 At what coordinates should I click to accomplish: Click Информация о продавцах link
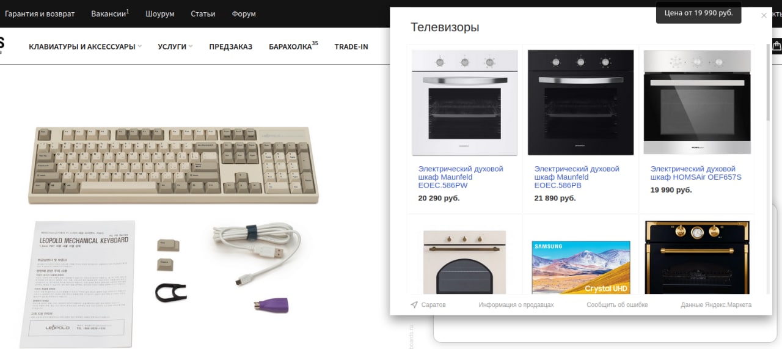516,304
